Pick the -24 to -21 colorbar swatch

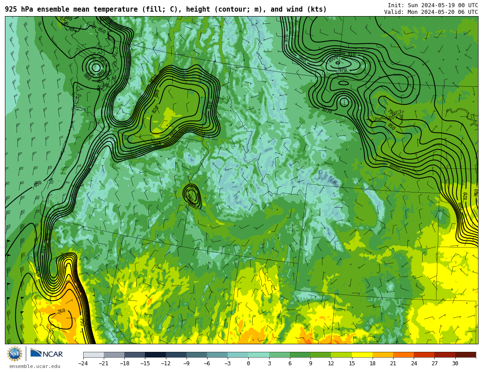93,355
